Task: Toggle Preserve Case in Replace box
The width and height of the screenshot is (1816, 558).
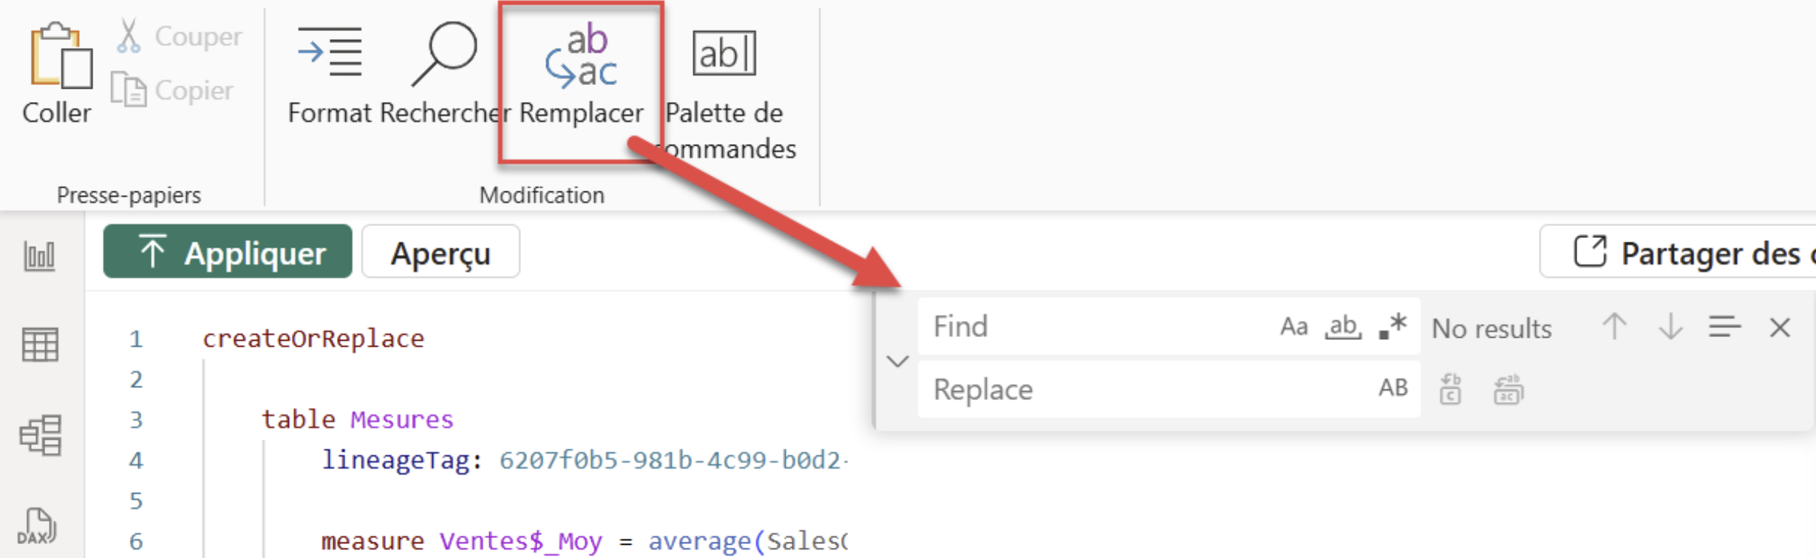Action: [1392, 388]
